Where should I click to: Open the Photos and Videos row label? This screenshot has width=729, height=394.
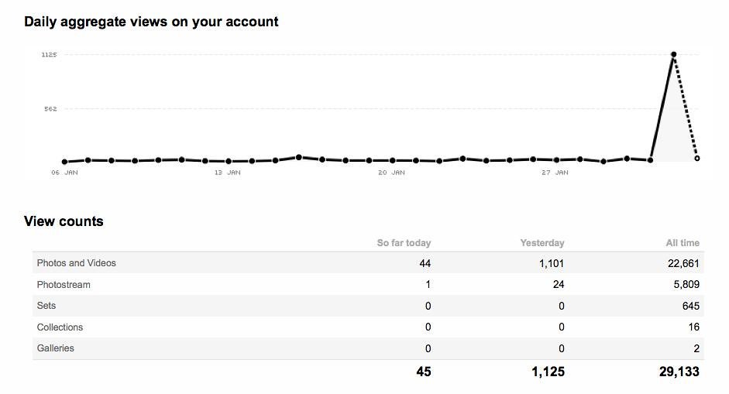[76, 263]
